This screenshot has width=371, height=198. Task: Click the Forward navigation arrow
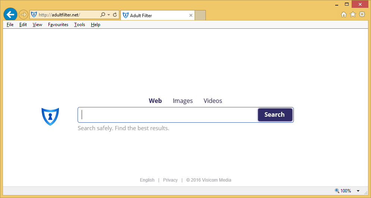pos(23,15)
